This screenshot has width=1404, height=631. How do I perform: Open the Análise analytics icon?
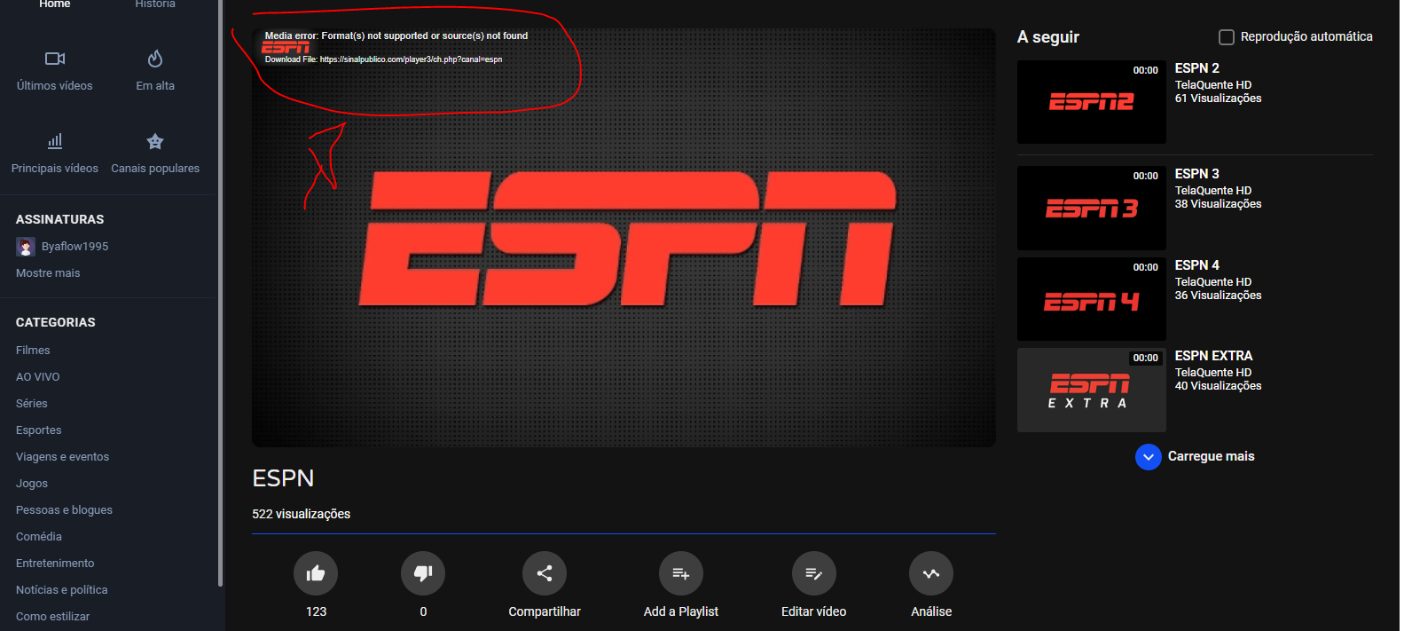pos(930,573)
